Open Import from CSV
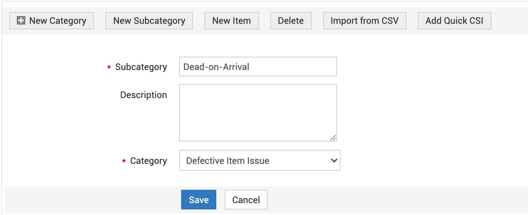The width and height of the screenshot is (528, 215). [364, 21]
